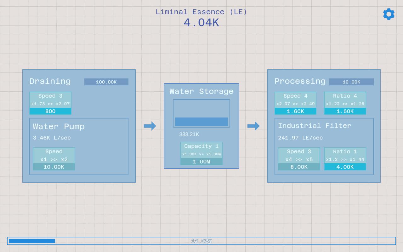This screenshot has width=403, height=252.
Task: Click the 241.97 LE/sec rate text
Action: (x=300, y=138)
